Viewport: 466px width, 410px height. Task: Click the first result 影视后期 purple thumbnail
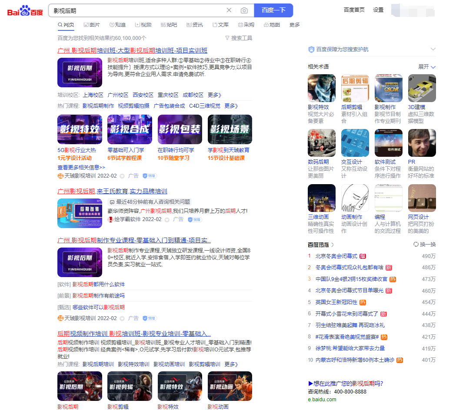pos(80,73)
